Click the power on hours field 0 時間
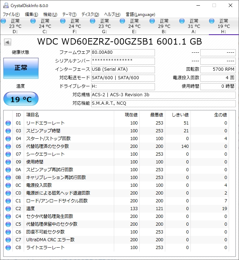The height and width of the screenshot is (260, 239). pyautogui.click(x=218, y=87)
